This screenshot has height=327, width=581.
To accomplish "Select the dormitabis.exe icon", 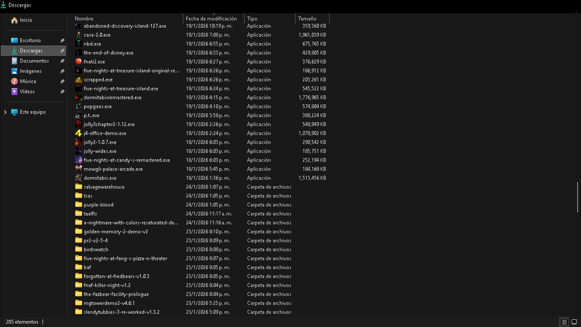I will coord(79,178).
